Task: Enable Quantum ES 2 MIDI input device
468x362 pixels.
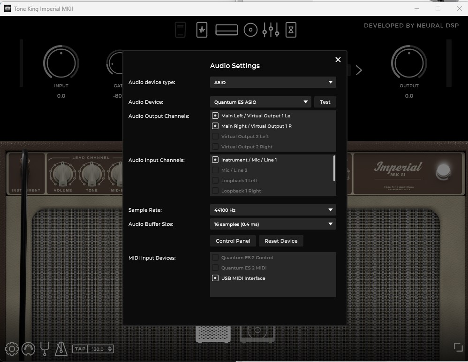Action: pos(215,268)
